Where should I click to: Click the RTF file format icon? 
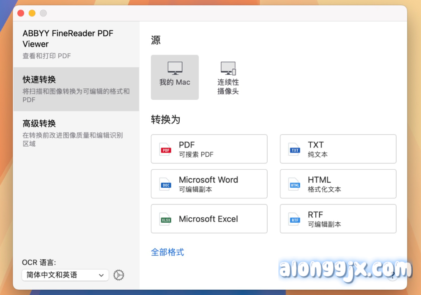(x=295, y=219)
